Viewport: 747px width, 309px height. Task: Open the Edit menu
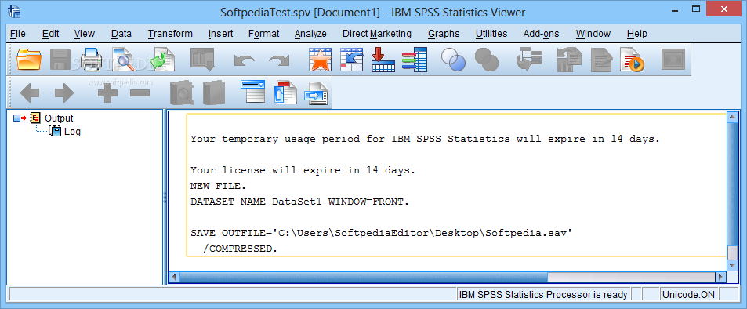[x=50, y=34]
